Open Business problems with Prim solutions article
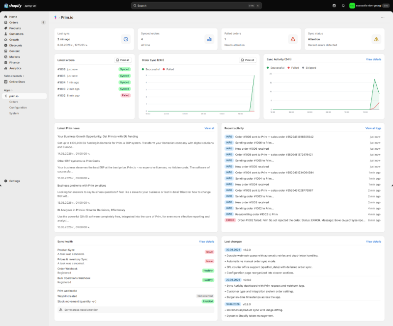 82,186
